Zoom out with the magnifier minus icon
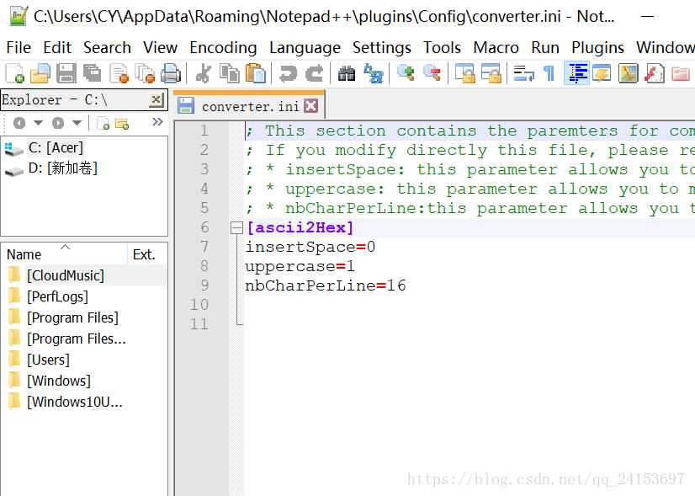Screen dimensions: 695x496 click(x=432, y=73)
